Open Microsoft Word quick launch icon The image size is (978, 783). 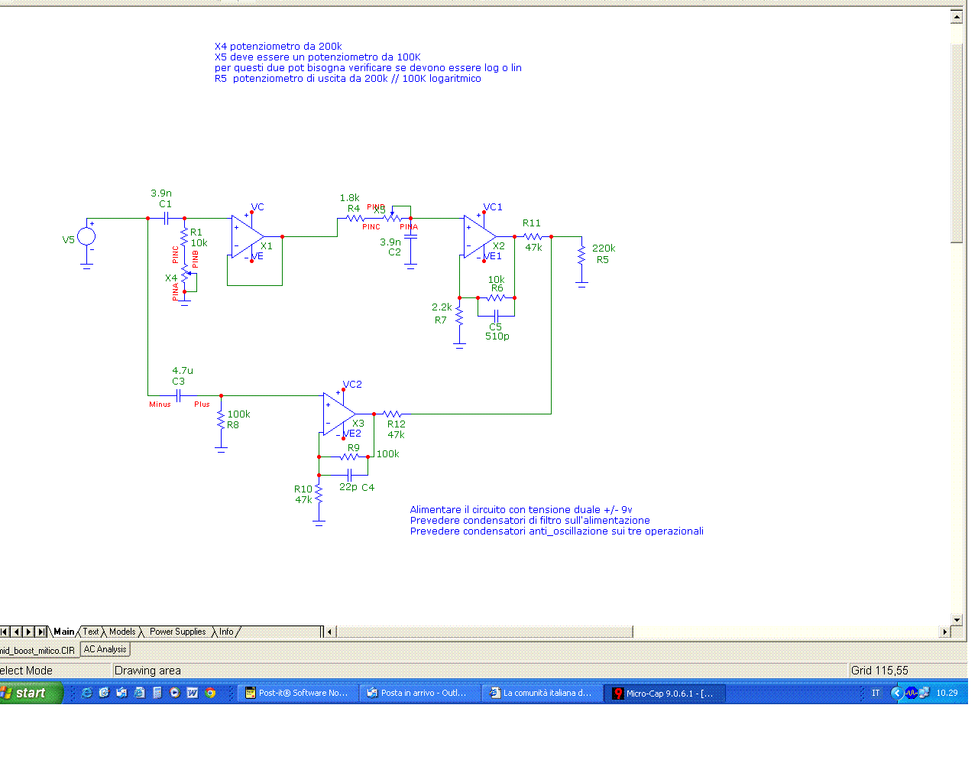193,693
